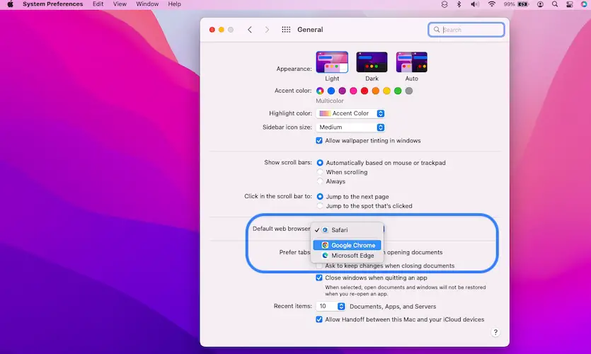Screen dimensions: 591x354
Task: Open the Recent items count dropdown
Action: coord(331,307)
